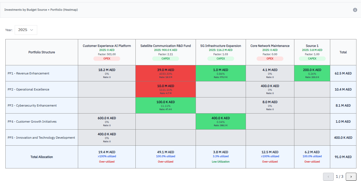Image resolution: width=361 pixels, height=181 pixels.
Task: Click the Portfolio Structure header cell
Action: [x=42, y=52]
